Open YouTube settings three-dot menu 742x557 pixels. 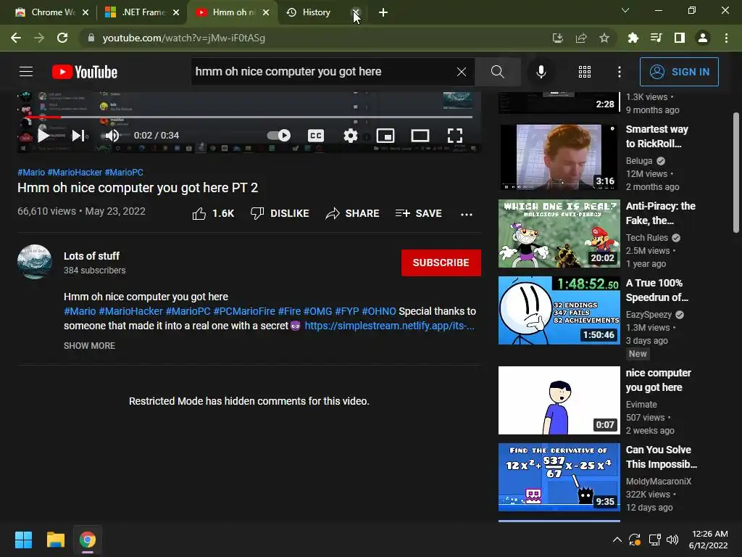click(619, 72)
